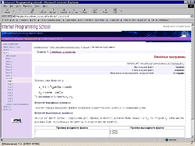Open Справочные материалы in the sidebar

pos(17,104)
